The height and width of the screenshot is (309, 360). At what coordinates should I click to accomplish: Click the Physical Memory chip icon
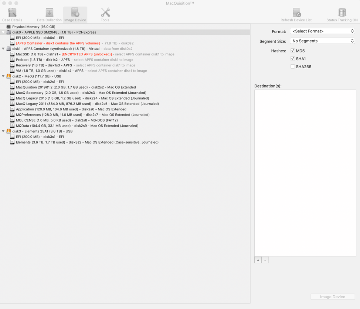(9, 27)
